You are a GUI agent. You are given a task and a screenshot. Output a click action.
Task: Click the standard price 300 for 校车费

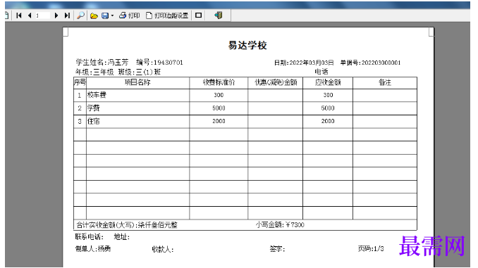tap(219, 95)
